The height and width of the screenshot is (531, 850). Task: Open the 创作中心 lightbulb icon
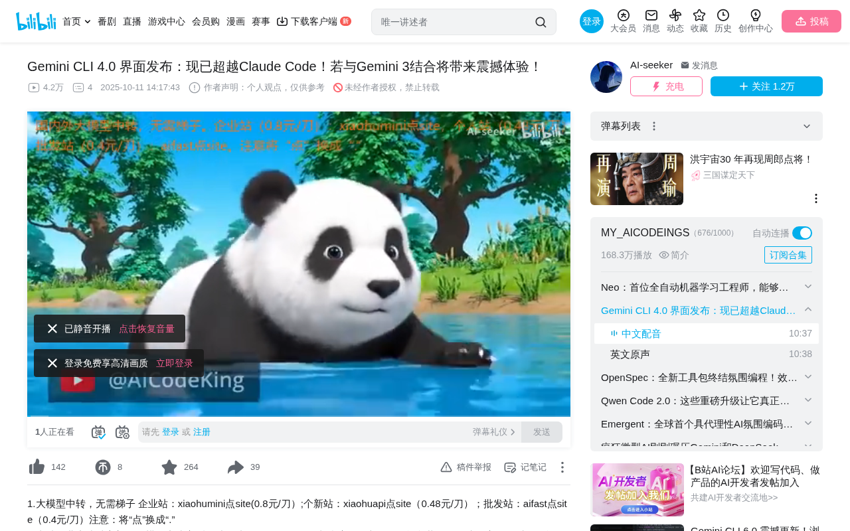click(x=756, y=15)
